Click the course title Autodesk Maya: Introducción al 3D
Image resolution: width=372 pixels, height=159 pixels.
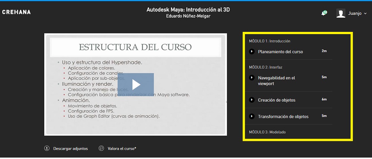(x=188, y=10)
